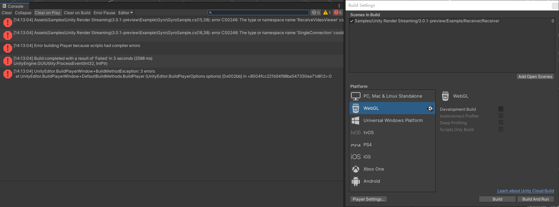This screenshot has width=559, height=207.
Task: Toggle Clear on Play option
Action: [x=47, y=13]
